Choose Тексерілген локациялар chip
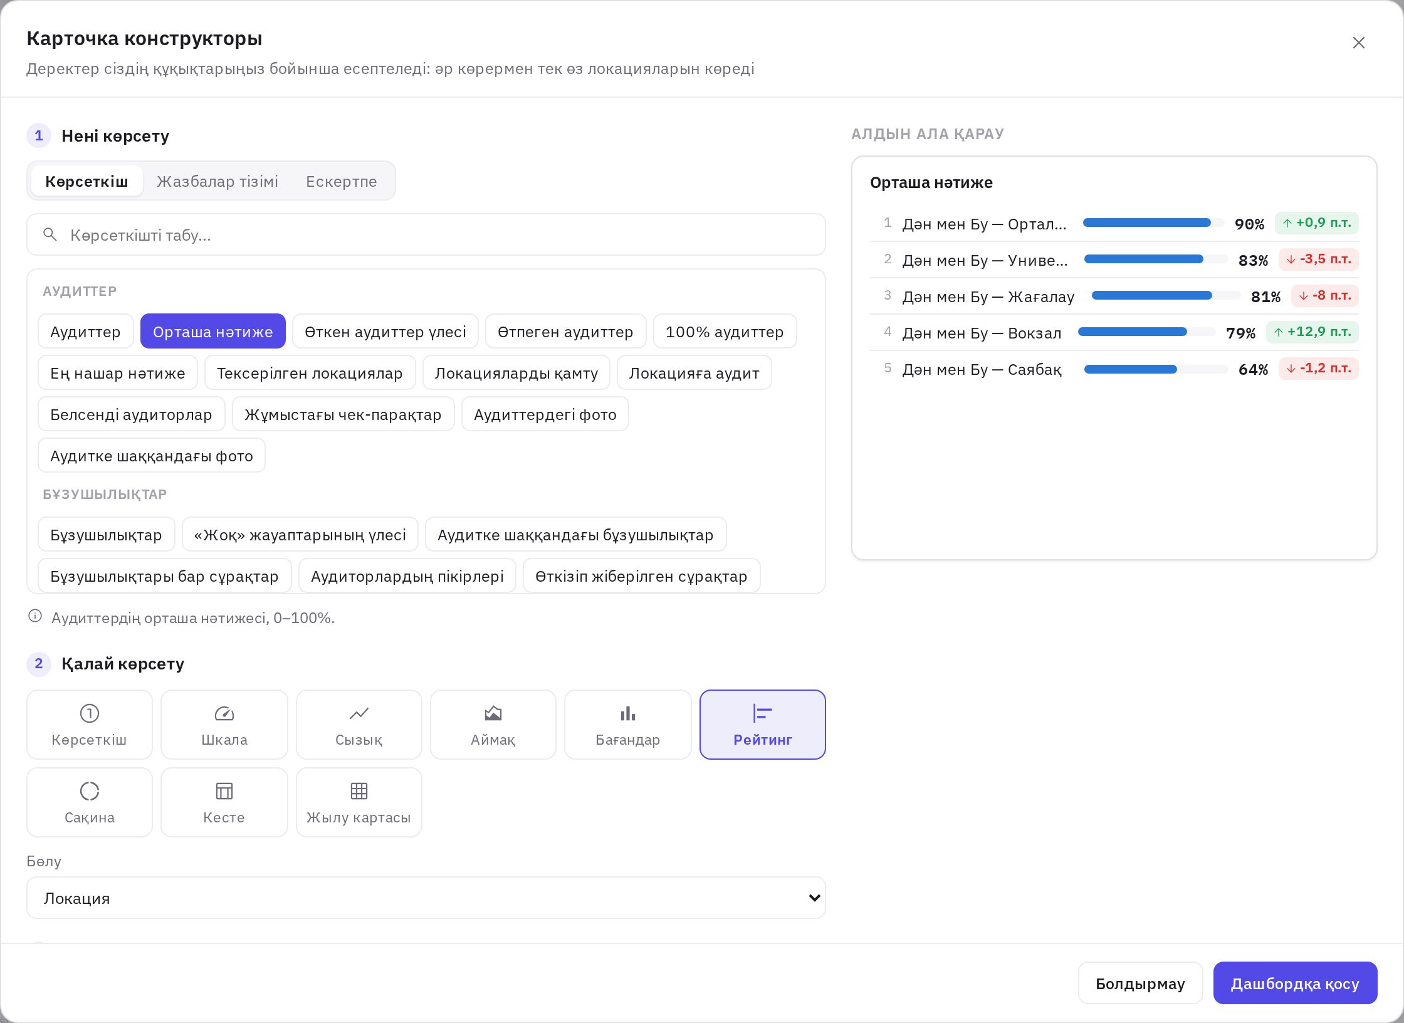 coord(310,373)
